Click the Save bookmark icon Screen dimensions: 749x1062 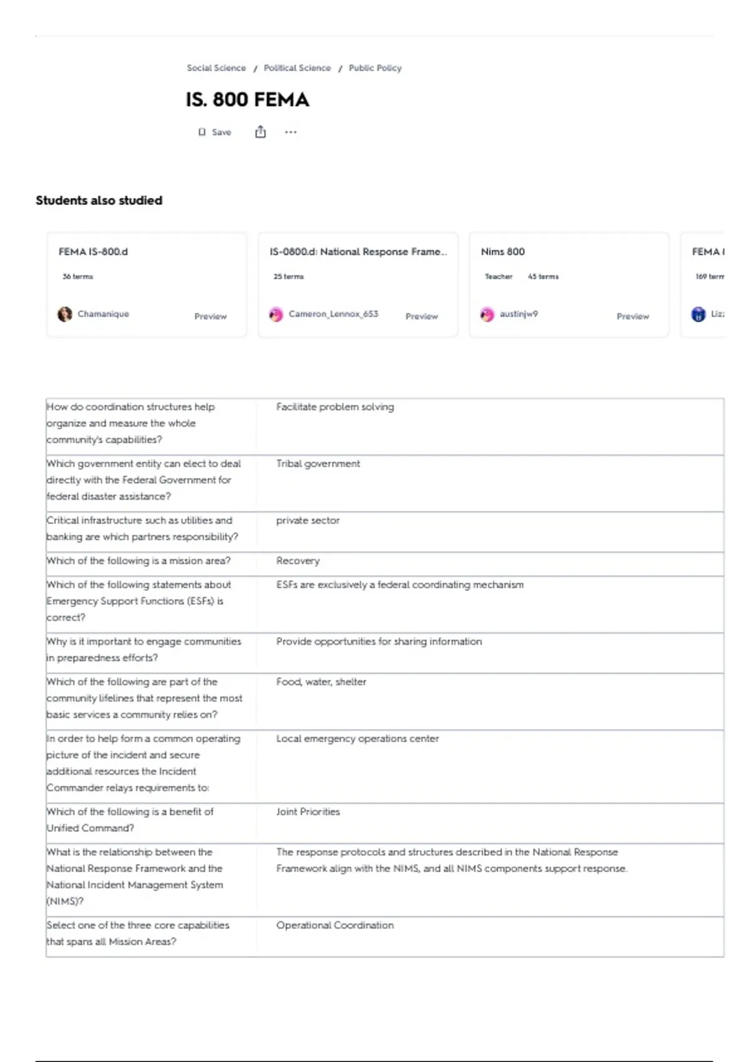click(202, 132)
